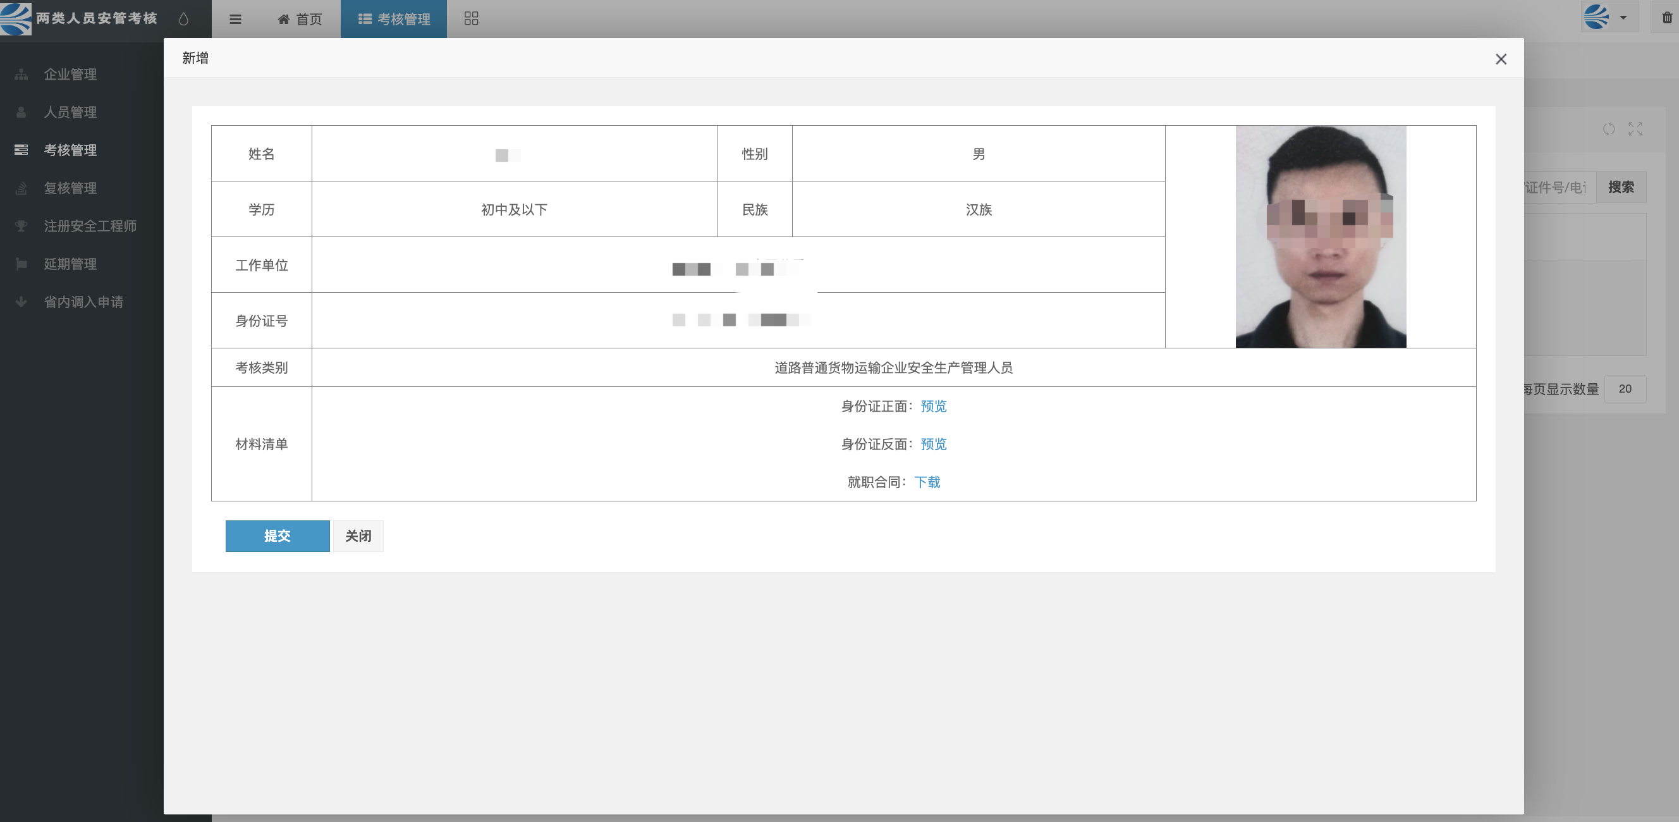Click the 考核管理 list icon in sidebar

coord(21,150)
